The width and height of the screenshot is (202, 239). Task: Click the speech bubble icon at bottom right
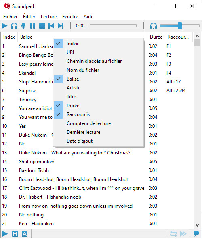(196, 234)
